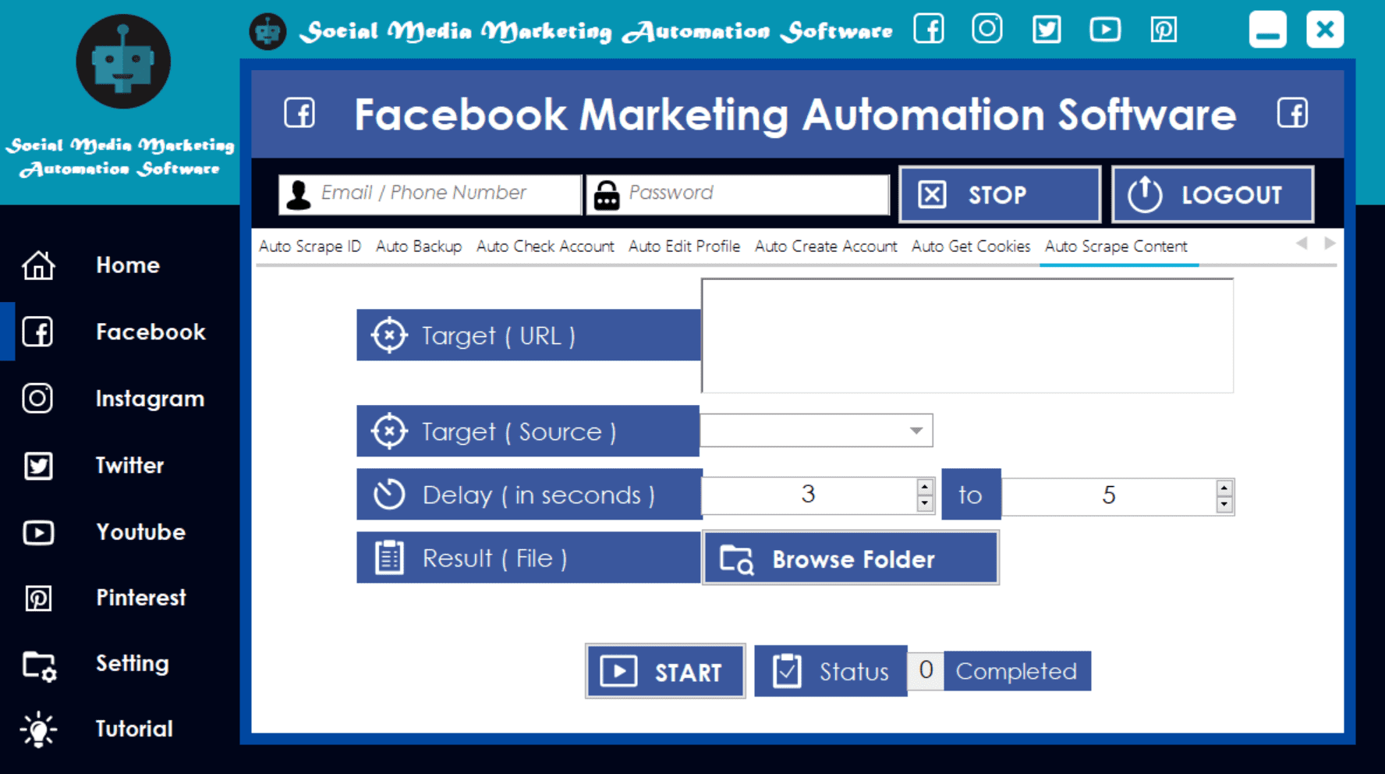Viewport: 1385px width, 774px height.
Task: Open YouTube from the top header icons
Action: coord(1105,30)
